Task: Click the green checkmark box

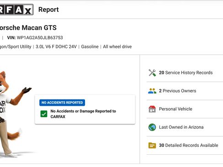Action: pyautogui.click(x=44, y=114)
